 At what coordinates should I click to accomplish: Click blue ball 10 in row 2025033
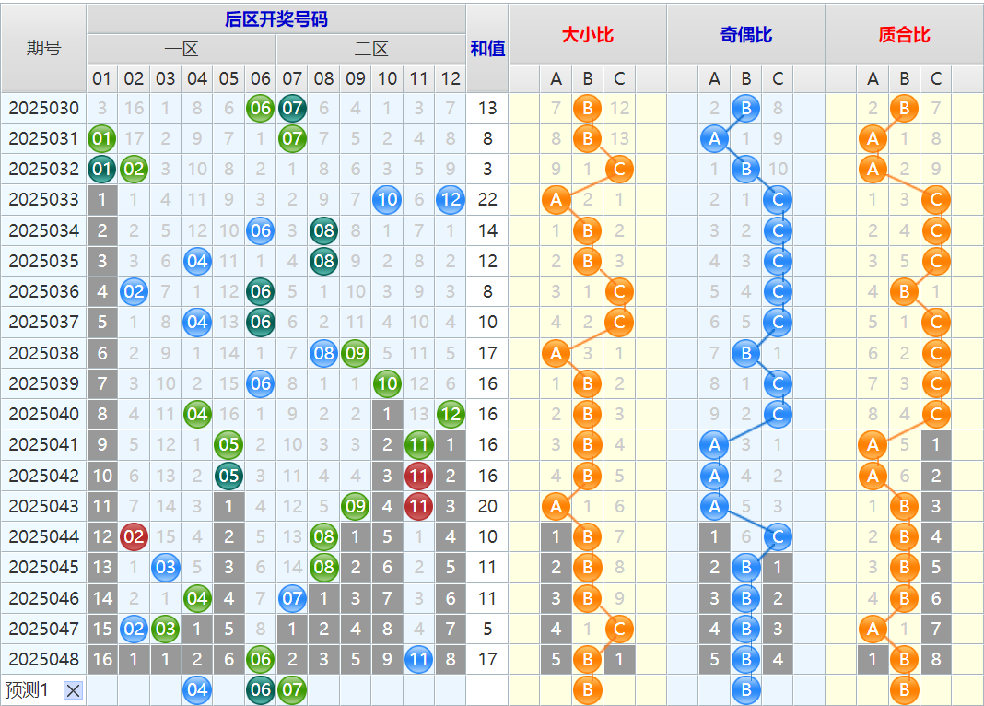coord(387,200)
